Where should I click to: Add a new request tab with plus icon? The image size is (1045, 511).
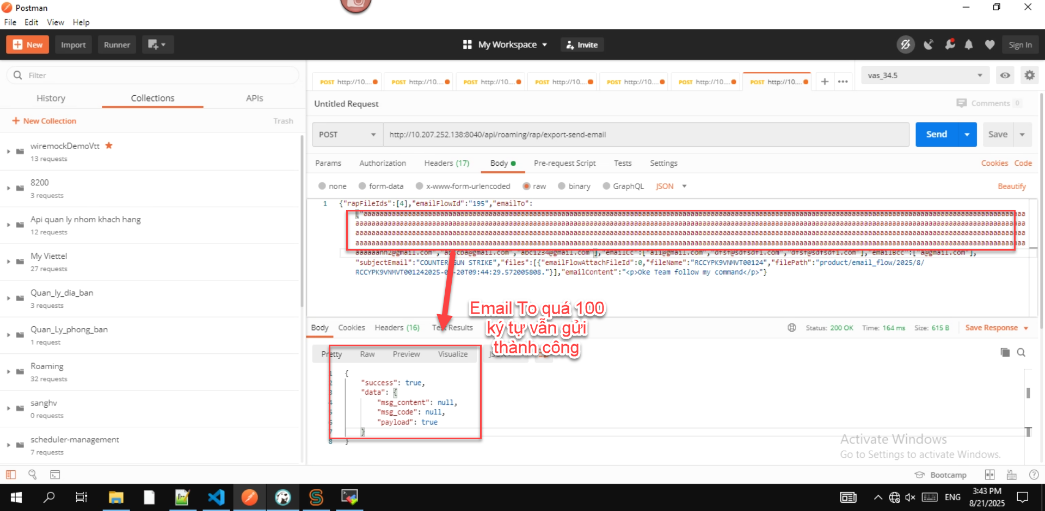[825, 82]
